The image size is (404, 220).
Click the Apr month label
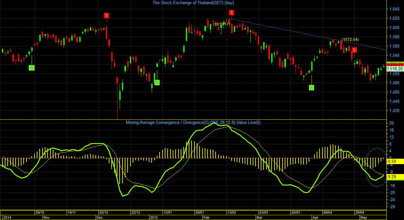click(x=316, y=217)
